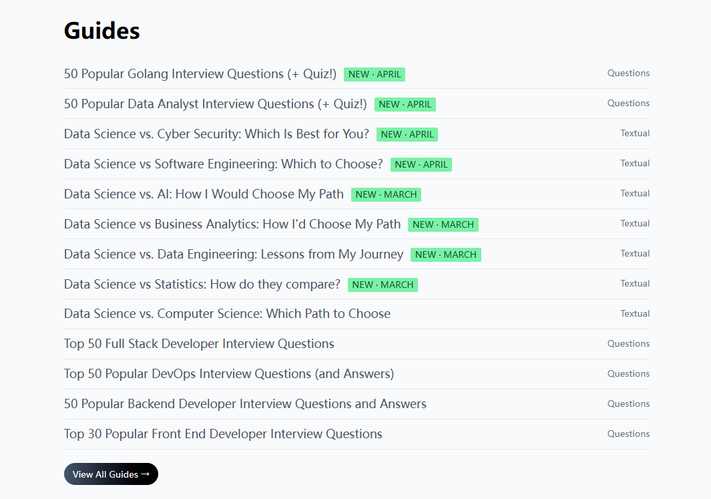This screenshot has width=711, height=499.
Task: Click NEW · MARCH badge beside Statistics guide
Action: pyautogui.click(x=383, y=285)
